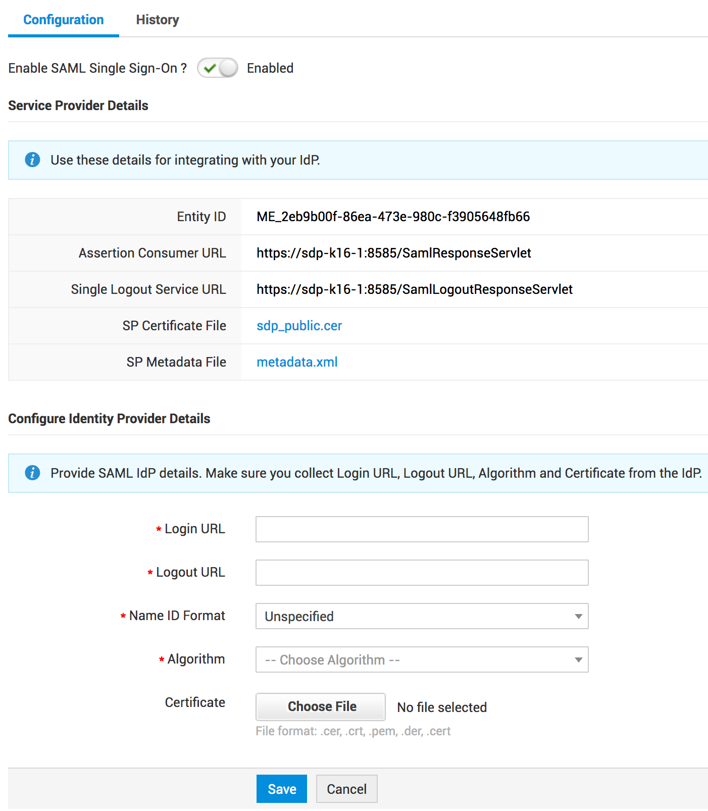Save the SAML configuration
The image size is (708, 811).
[281, 789]
